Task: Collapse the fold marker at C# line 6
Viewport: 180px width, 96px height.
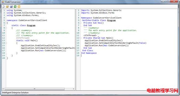Action: coord(6,23)
